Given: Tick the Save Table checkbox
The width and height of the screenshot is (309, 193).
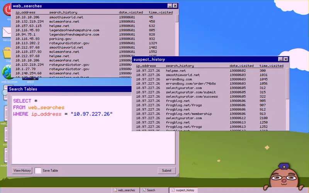Looking at the screenshot, I should point(38,171).
